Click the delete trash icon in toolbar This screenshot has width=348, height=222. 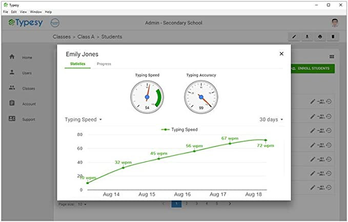pos(333,37)
